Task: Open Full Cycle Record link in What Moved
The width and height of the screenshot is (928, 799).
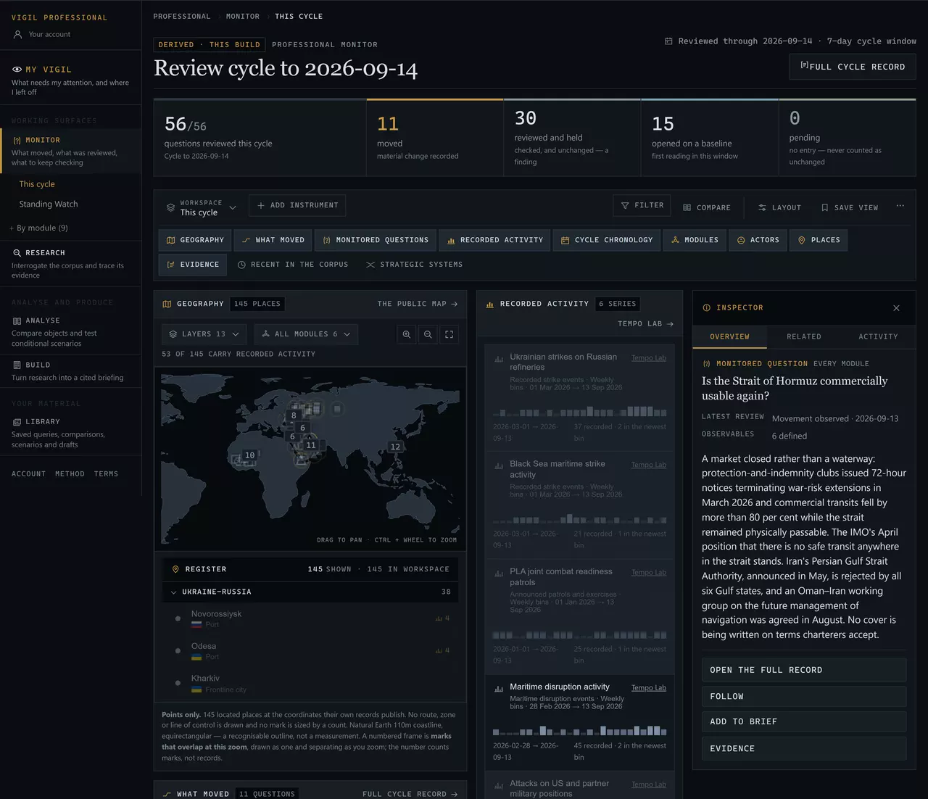Action: [x=410, y=794]
